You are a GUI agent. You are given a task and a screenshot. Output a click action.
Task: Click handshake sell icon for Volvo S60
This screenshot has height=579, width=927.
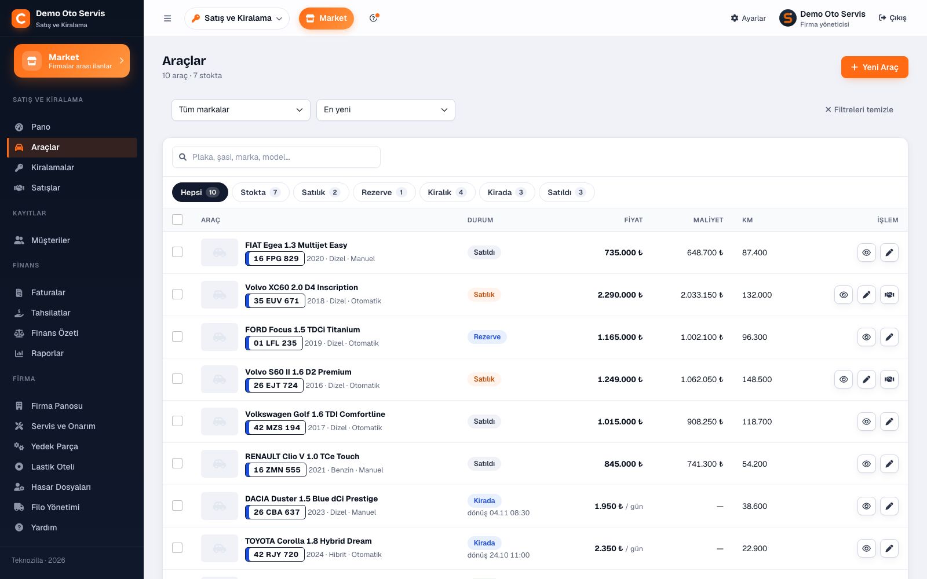(x=889, y=379)
